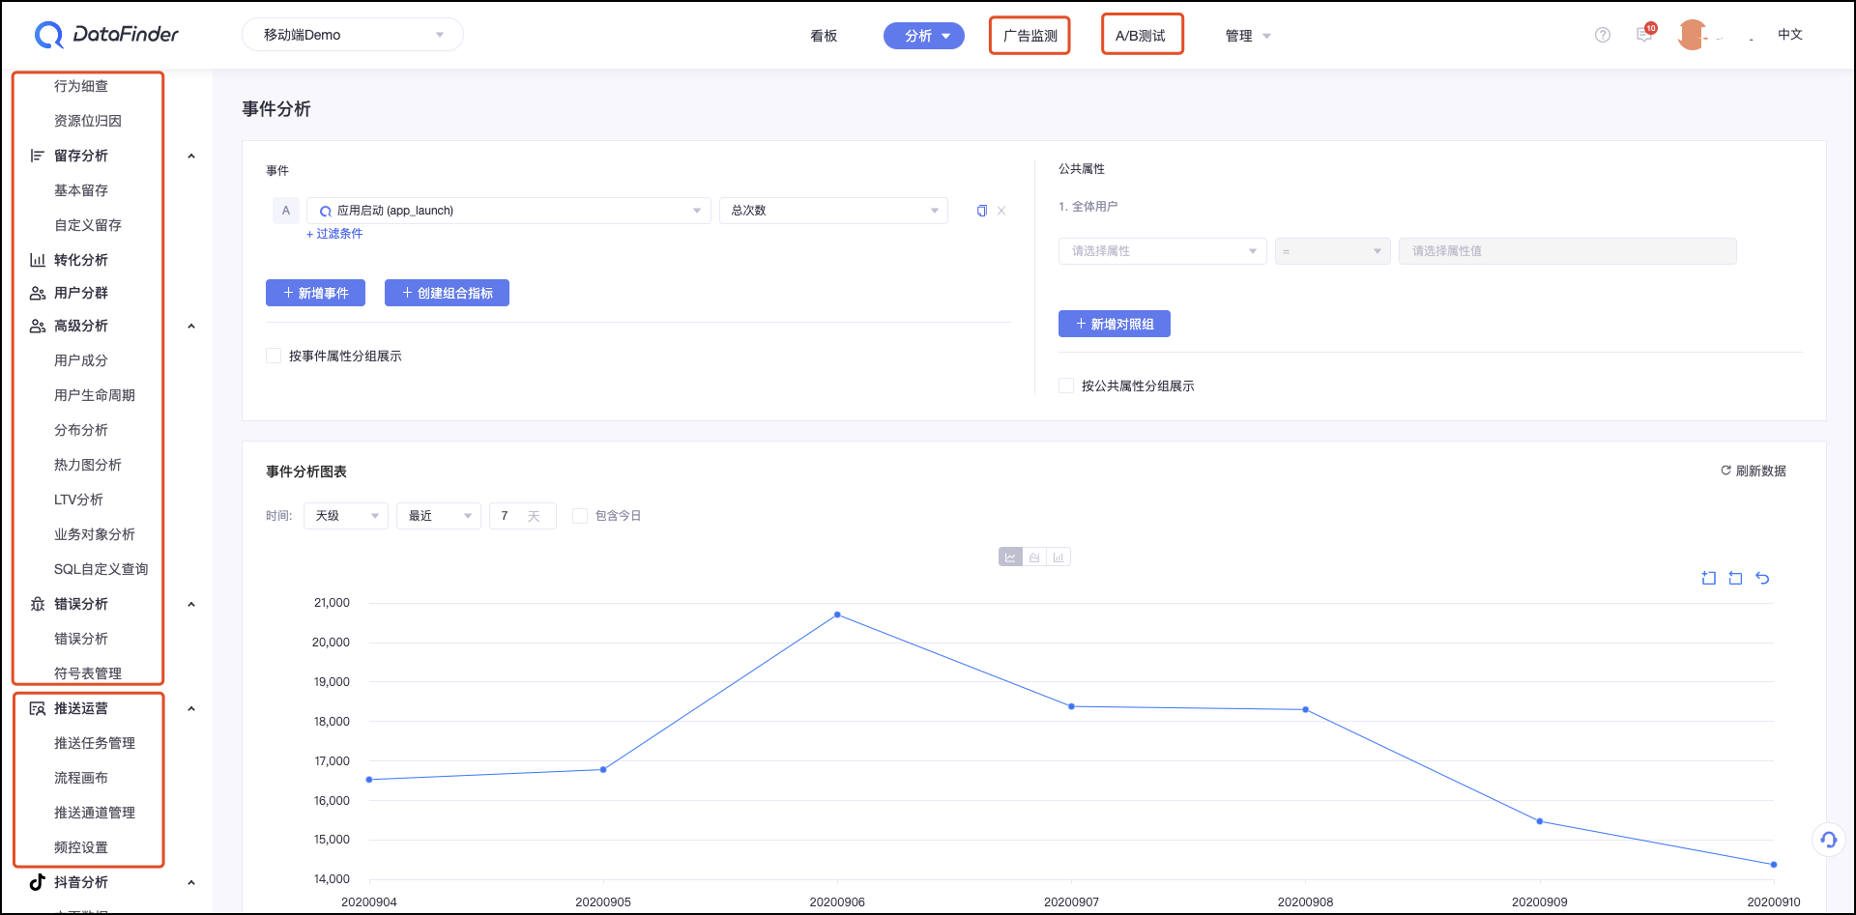Screen dimensions: 1856x915
Task: Open the 应用启动 (app_launch) event dropdown
Action: 508,211
